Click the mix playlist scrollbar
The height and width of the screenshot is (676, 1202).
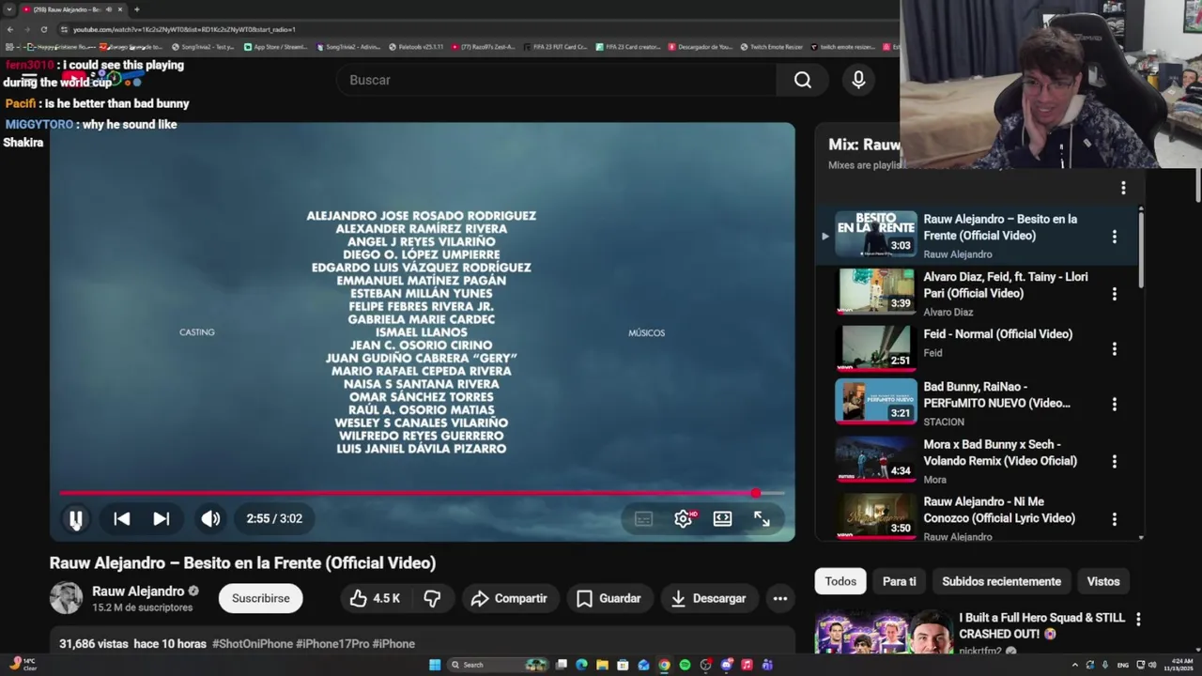coord(1141,249)
